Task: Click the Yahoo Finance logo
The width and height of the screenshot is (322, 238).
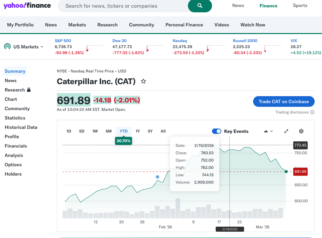Action: click(x=27, y=6)
